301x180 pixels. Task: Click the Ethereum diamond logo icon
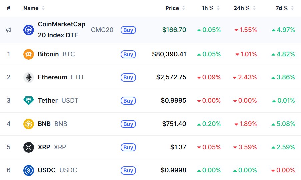[x=29, y=77]
